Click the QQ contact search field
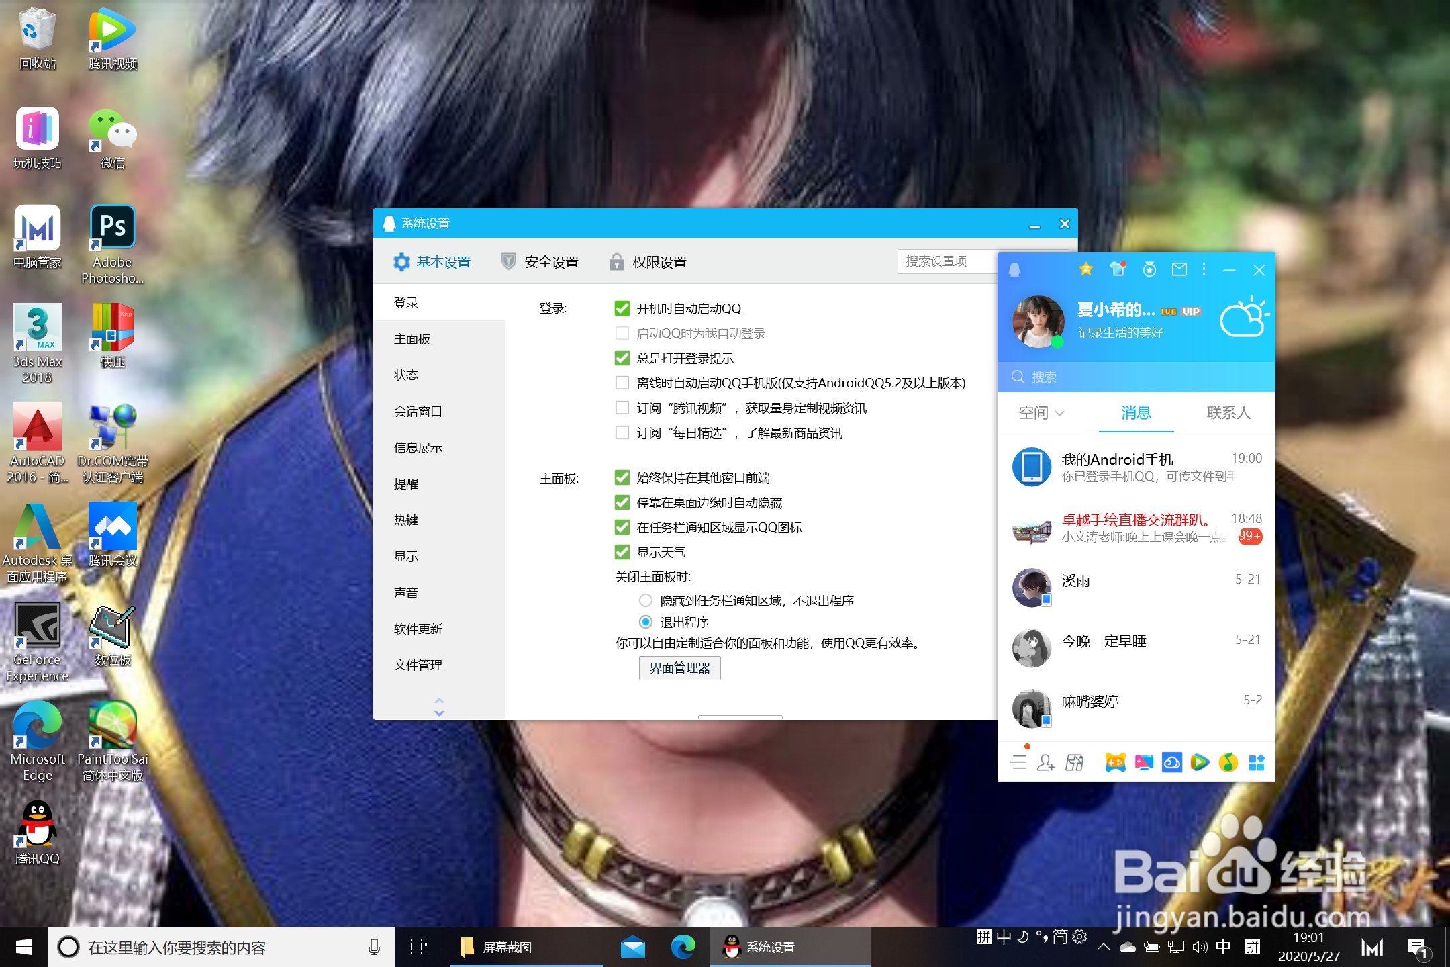1450x967 pixels. click(x=1134, y=377)
